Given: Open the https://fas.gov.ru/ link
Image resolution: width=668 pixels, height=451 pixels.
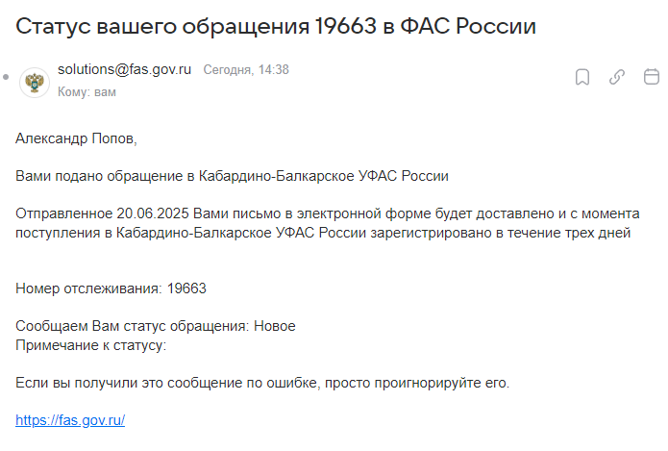Looking at the screenshot, I should [x=70, y=420].
